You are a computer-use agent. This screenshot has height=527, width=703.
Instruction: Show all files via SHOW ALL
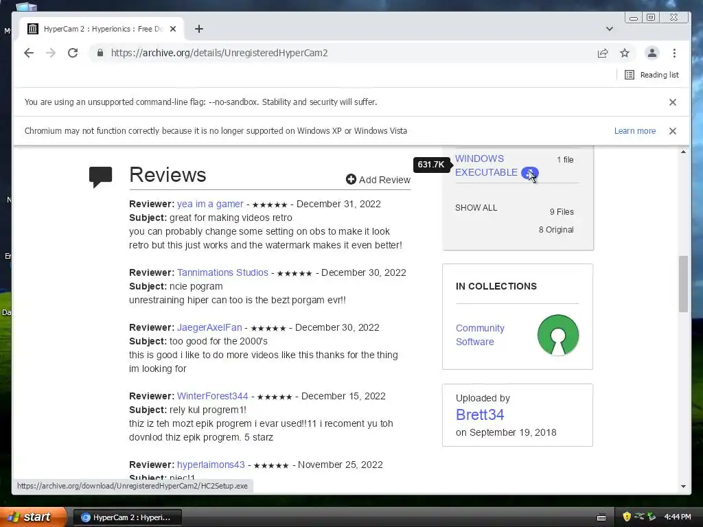(476, 208)
